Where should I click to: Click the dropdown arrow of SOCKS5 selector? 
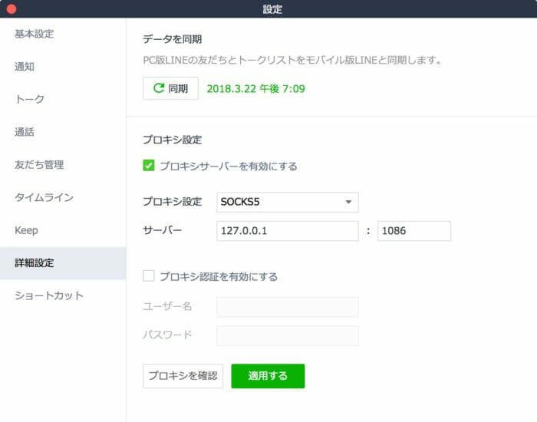[x=348, y=202]
